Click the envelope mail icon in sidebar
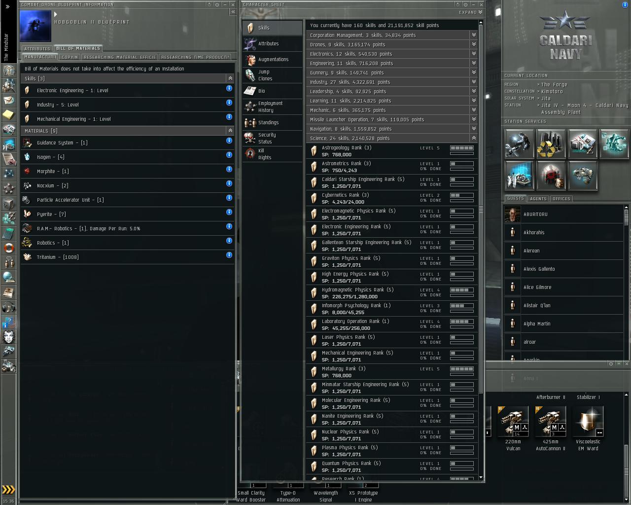 coord(8,100)
